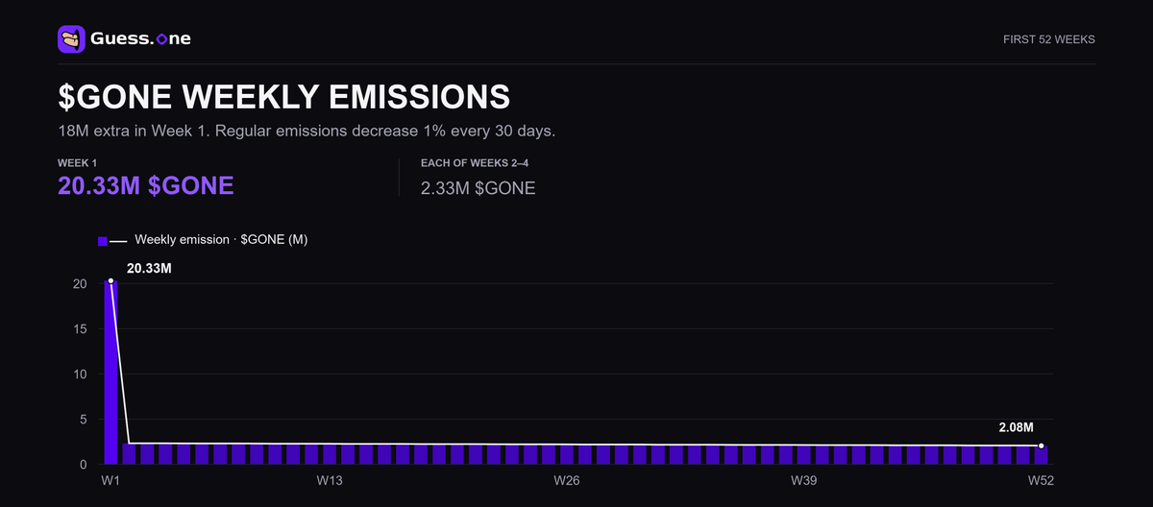Click the '$GONE WEEKLY EMISSIONS' heading
Image resolution: width=1153 pixels, height=507 pixels.
tap(284, 97)
